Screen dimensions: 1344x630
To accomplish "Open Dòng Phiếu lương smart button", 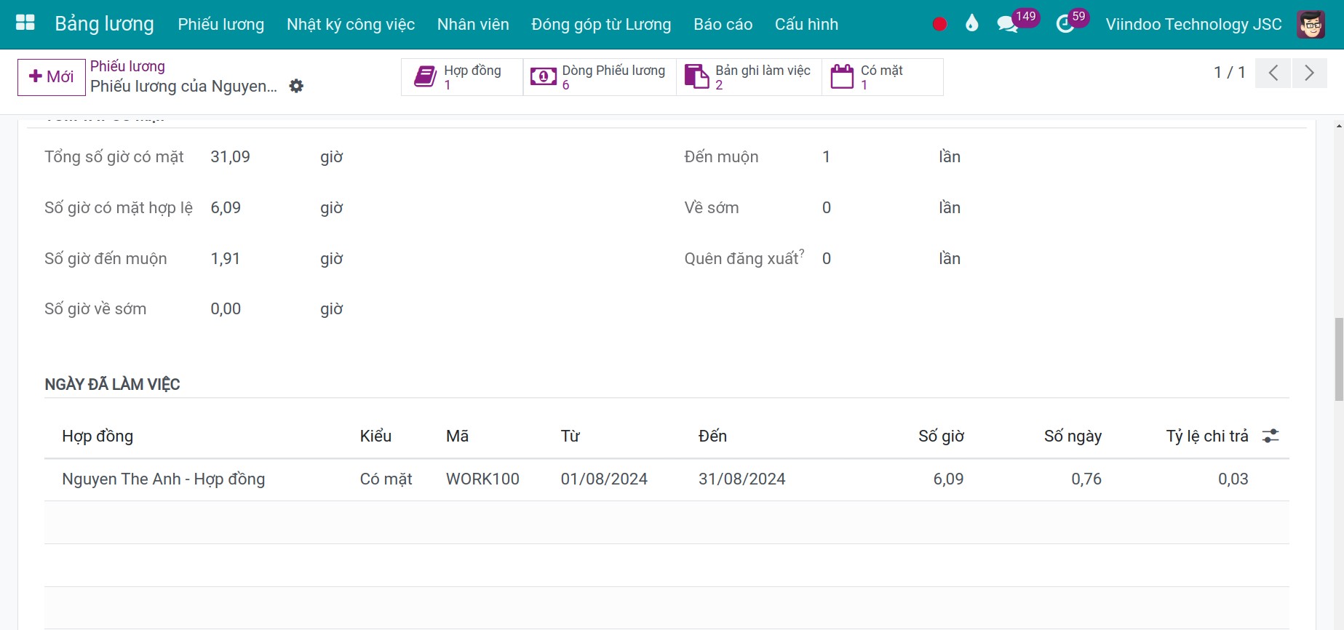I will coord(600,77).
